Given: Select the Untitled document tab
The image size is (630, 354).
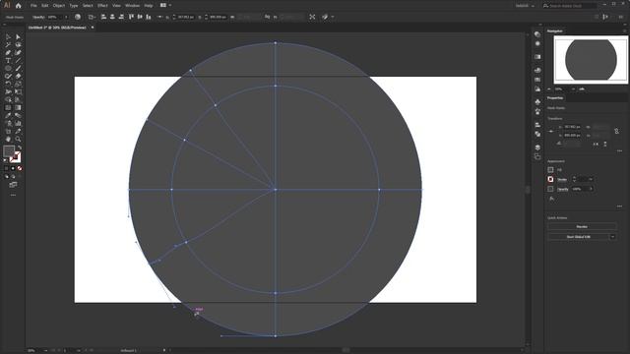Looking at the screenshot, I should pos(57,28).
